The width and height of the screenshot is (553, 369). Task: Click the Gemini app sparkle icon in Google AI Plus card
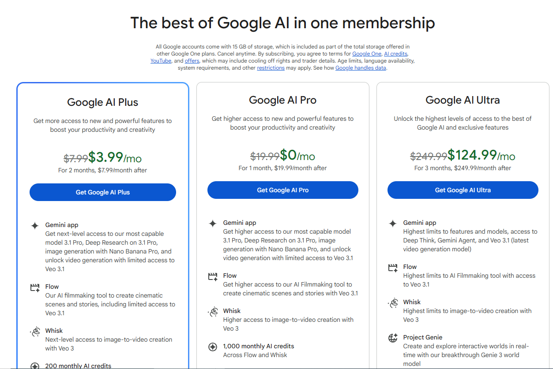click(x=34, y=225)
